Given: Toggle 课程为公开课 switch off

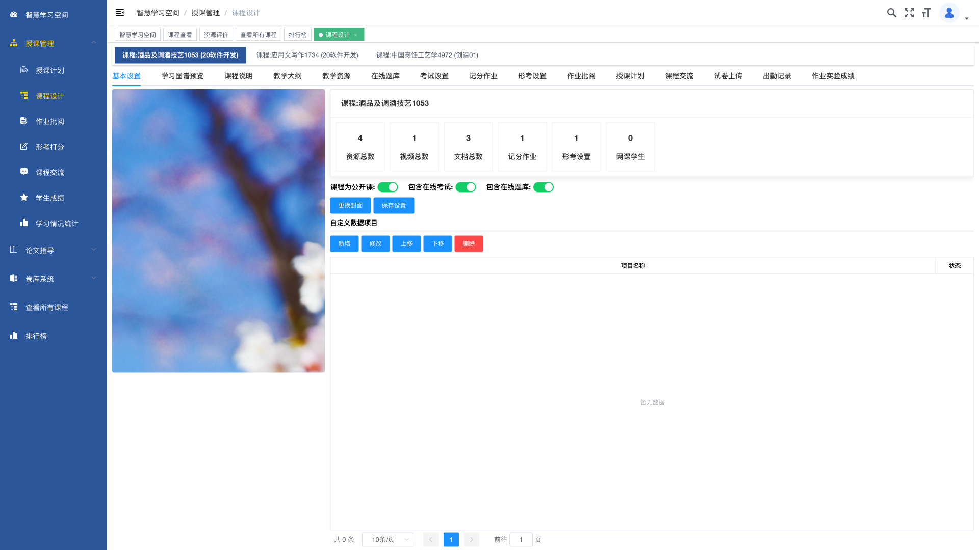Looking at the screenshot, I should [388, 187].
